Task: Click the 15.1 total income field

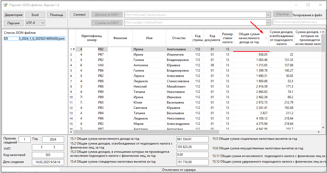Action: 192,139
